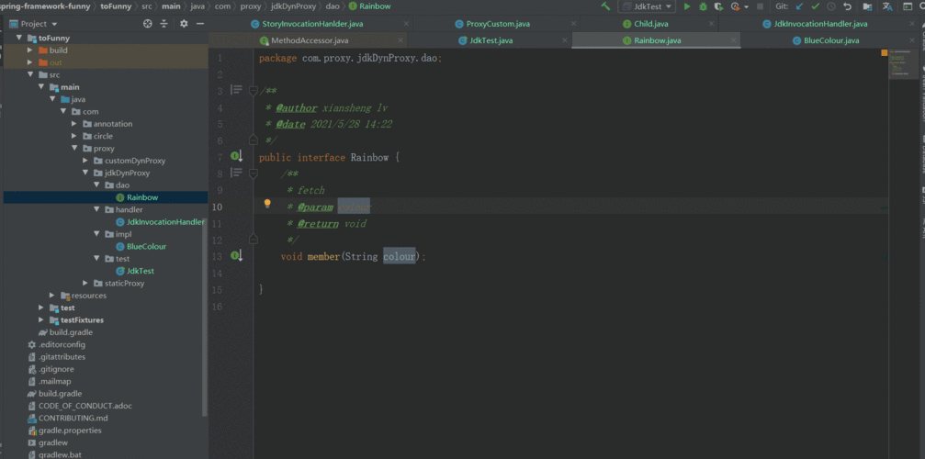Click the Project tree vertical scrollbar
This screenshot has height=459, width=925.
pyautogui.click(x=205, y=319)
